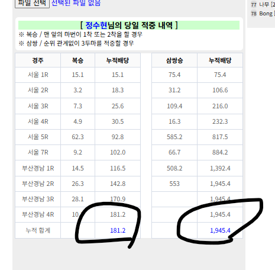Click the 585.2 삼쌍승 payout cell
This screenshot has width=275, height=270.
tap(174, 137)
